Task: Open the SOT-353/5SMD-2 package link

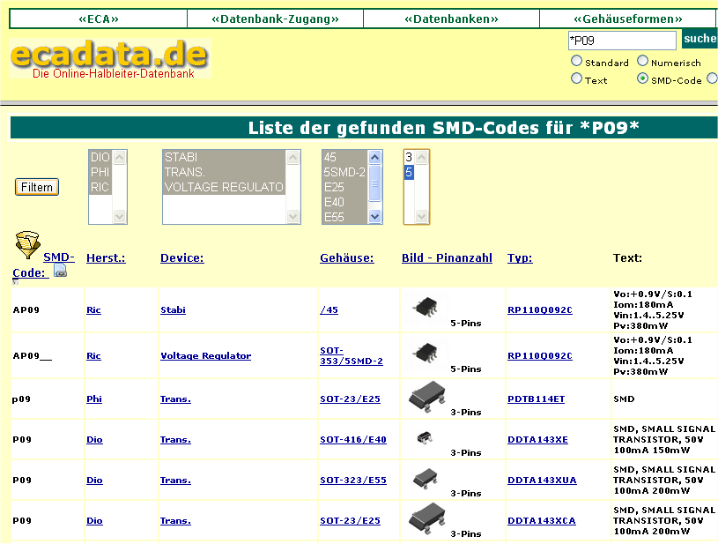Action: coord(352,356)
